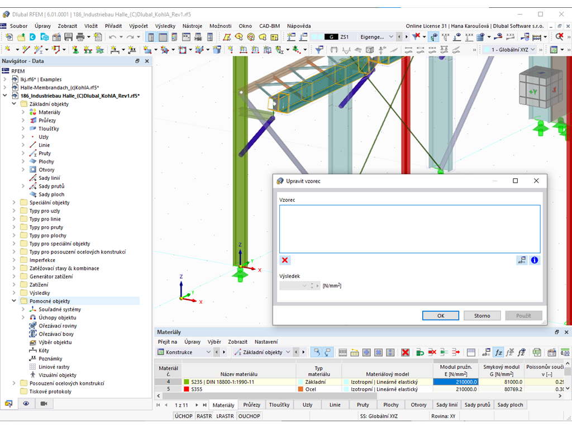The width and height of the screenshot is (572, 429).
Task: Toggle RASTR grid in status bar
Action: click(x=204, y=416)
